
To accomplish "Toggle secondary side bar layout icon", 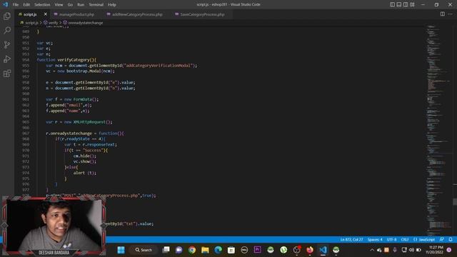I will click(x=406, y=4).
